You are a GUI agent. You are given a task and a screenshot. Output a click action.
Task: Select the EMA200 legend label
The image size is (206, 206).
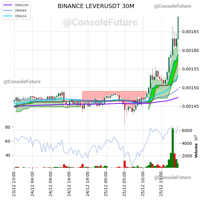pyautogui.click(x=22, y=5)
